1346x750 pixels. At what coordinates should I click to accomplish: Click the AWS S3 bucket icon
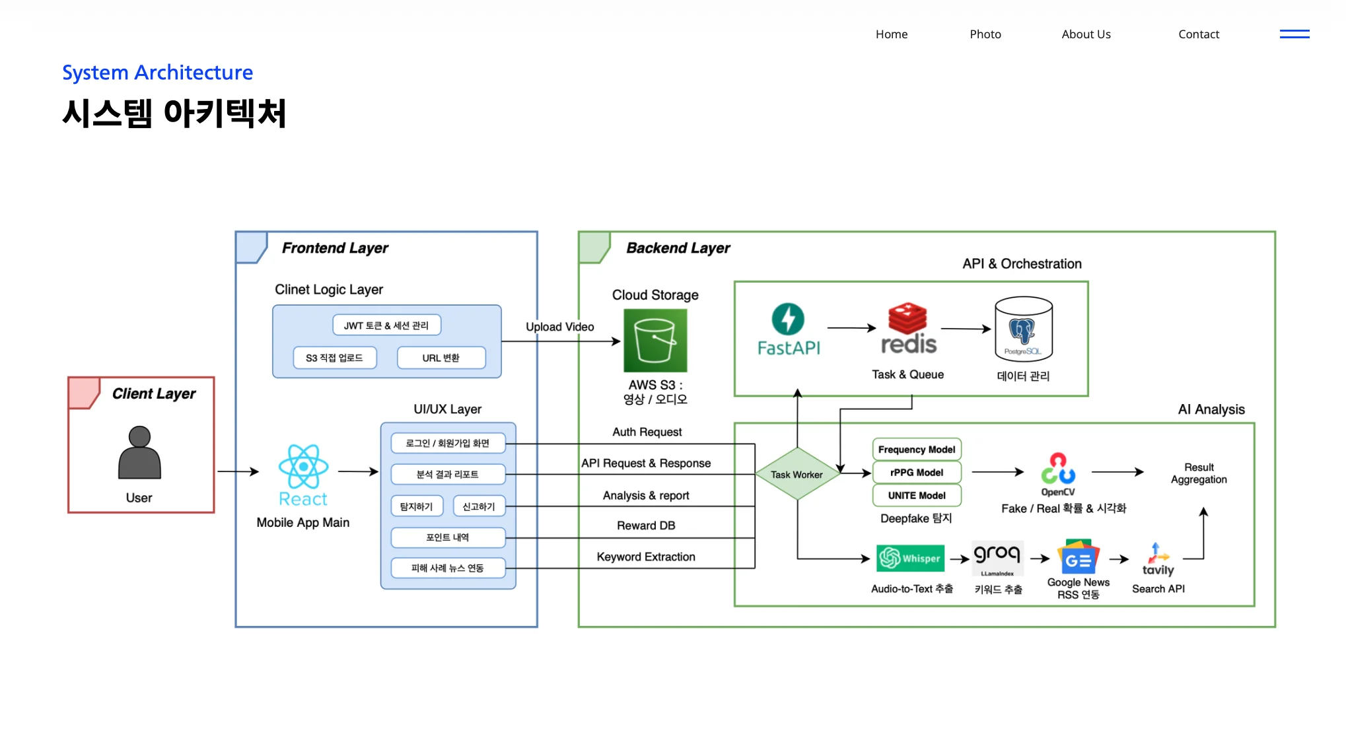[655, 341]
